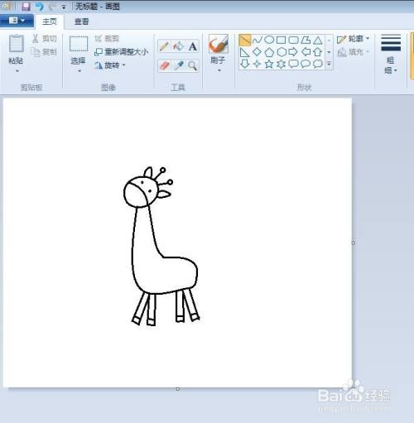Click the 复制 button

pyautogui.click(x=45, y=51)
